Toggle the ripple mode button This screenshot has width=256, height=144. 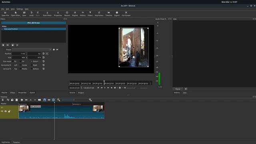coord(54,100)
